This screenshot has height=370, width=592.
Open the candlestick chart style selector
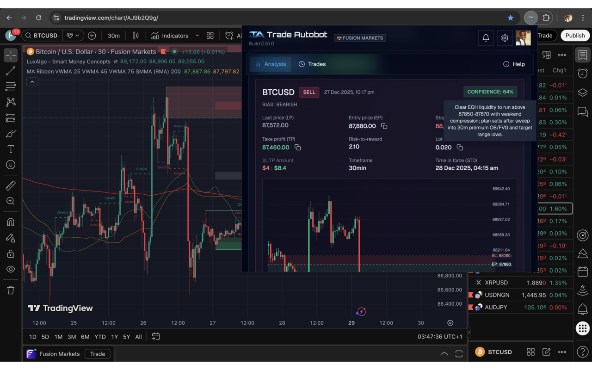pos(136,36)
